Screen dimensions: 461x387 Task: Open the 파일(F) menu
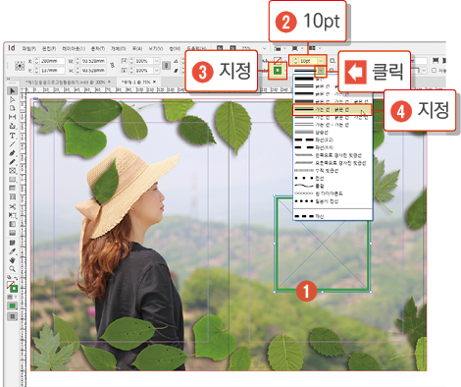(29, 48)
